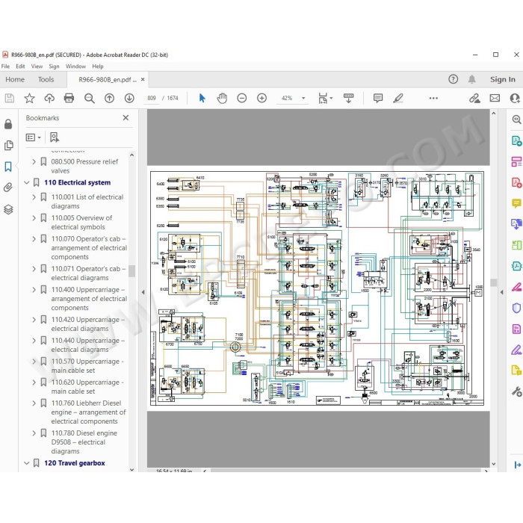
Task: Add a comment with the sticky note icon
Action: [x=378, y=98]
